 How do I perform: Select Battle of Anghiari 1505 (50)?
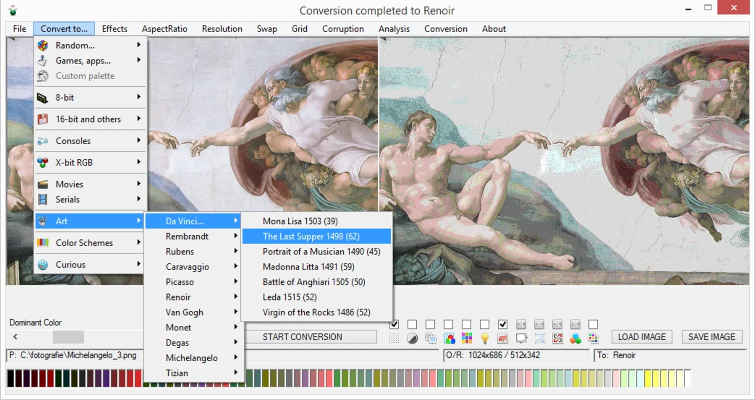[x=316, y=281]
